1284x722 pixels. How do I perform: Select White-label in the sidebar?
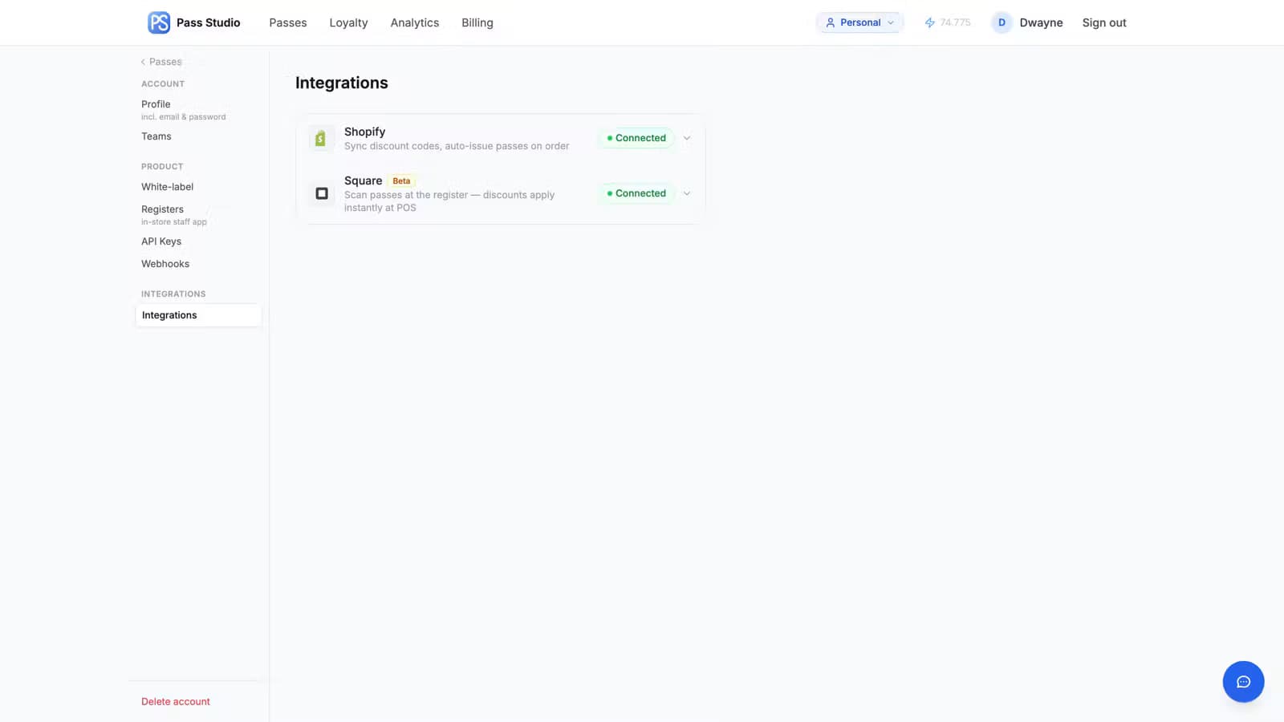coord(168,187)
